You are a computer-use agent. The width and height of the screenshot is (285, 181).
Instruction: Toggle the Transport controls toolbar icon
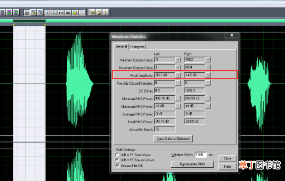coord(47,13)
